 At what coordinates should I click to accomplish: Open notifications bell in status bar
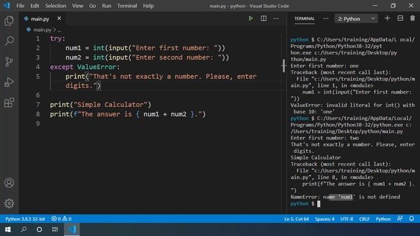[411, 218]
